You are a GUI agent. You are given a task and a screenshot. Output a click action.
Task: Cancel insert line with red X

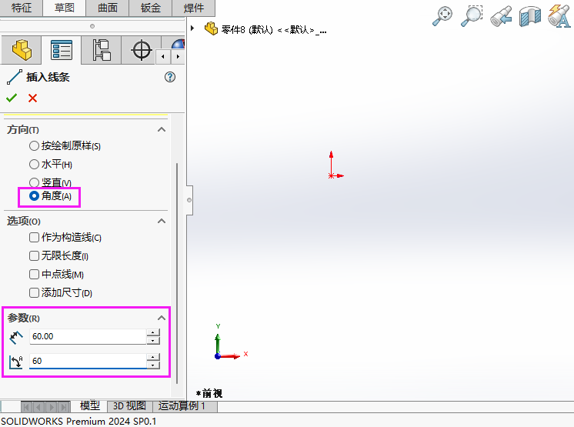click(32, 98)
